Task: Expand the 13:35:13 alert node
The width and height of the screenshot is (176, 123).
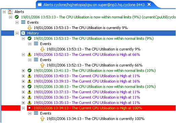Action: [x=23, y=103]
